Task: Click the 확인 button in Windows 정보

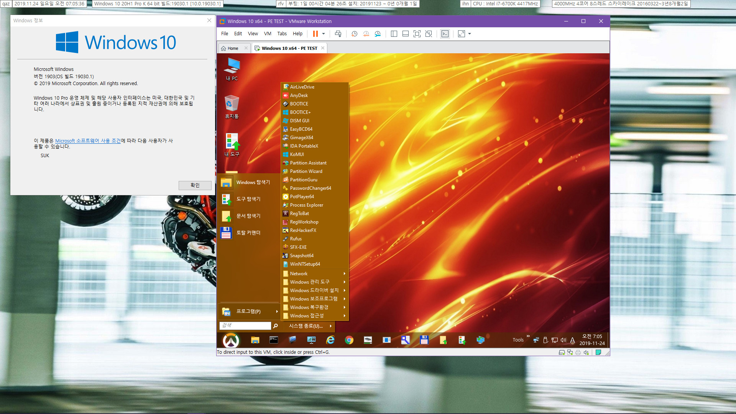Action: coord(195,185)
